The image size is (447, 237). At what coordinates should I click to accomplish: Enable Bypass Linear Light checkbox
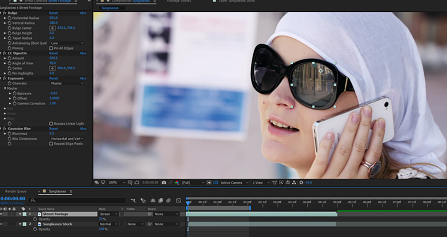(51, 123)
